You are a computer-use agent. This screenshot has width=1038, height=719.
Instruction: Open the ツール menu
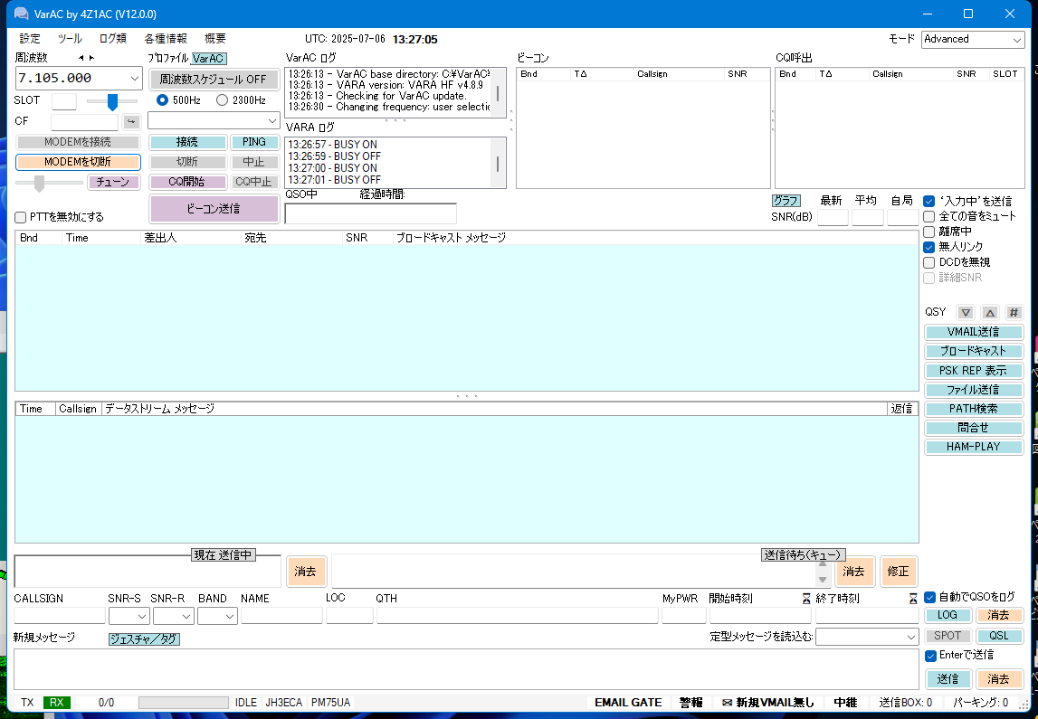[70, 39]
